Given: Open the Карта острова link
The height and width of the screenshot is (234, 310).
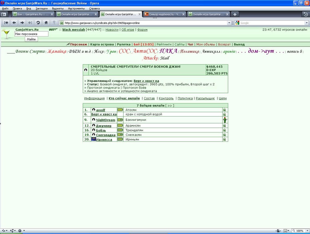Looking at the screenshot, I should pos(102,44).
